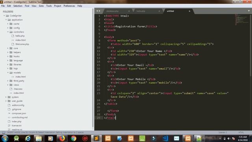Open the View menu
252x142 pixels.
point(34,6)
